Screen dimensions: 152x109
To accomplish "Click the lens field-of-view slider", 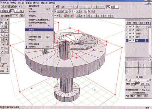I will pos(139,87).
